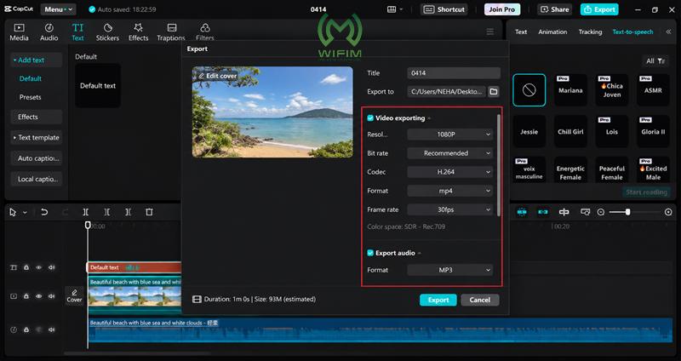This screenshot has height=361, width=681.
Task: Open the Effects panel
Action: tap(138, 32)
